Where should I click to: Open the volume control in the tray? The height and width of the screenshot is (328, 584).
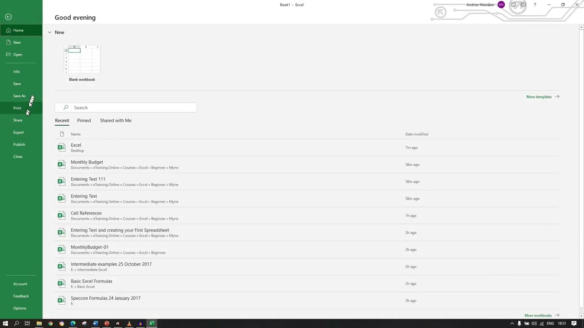point(534,323)
